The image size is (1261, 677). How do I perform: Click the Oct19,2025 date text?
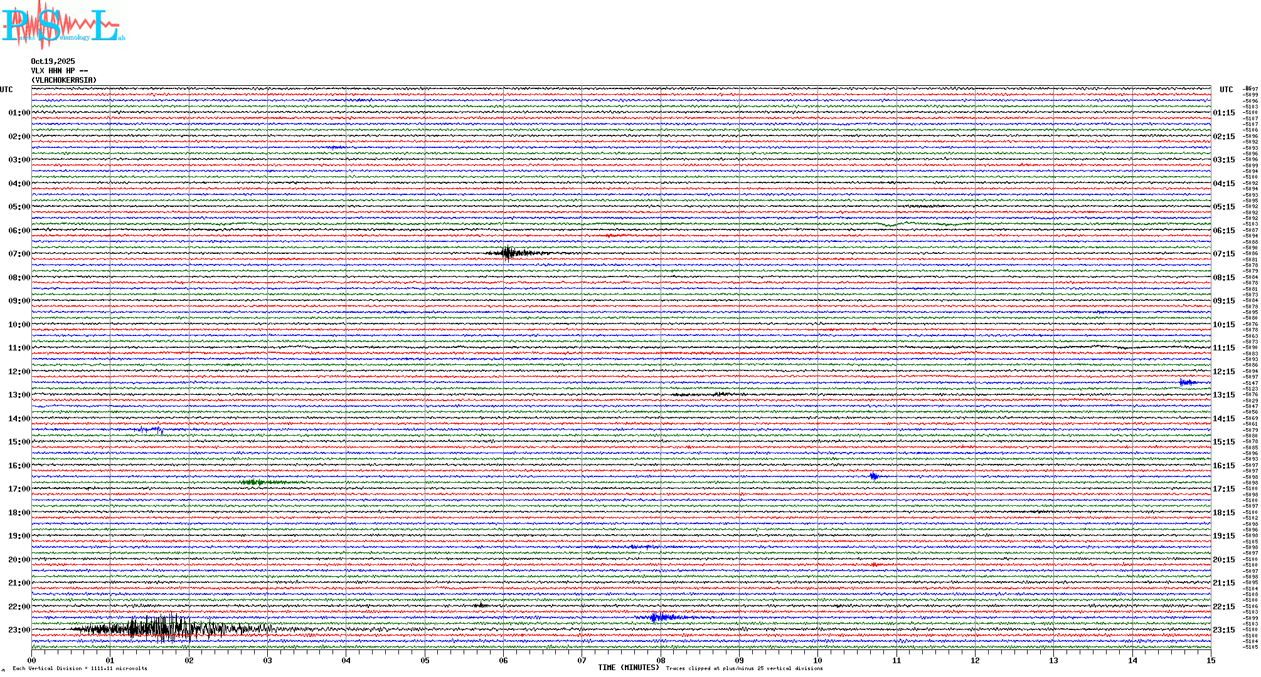tap(53, 61)
